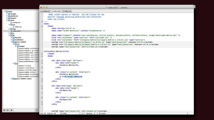Screen dimensions: 214x120
Task: Click the platforms folder icon
Action: (x=9, y=16)
